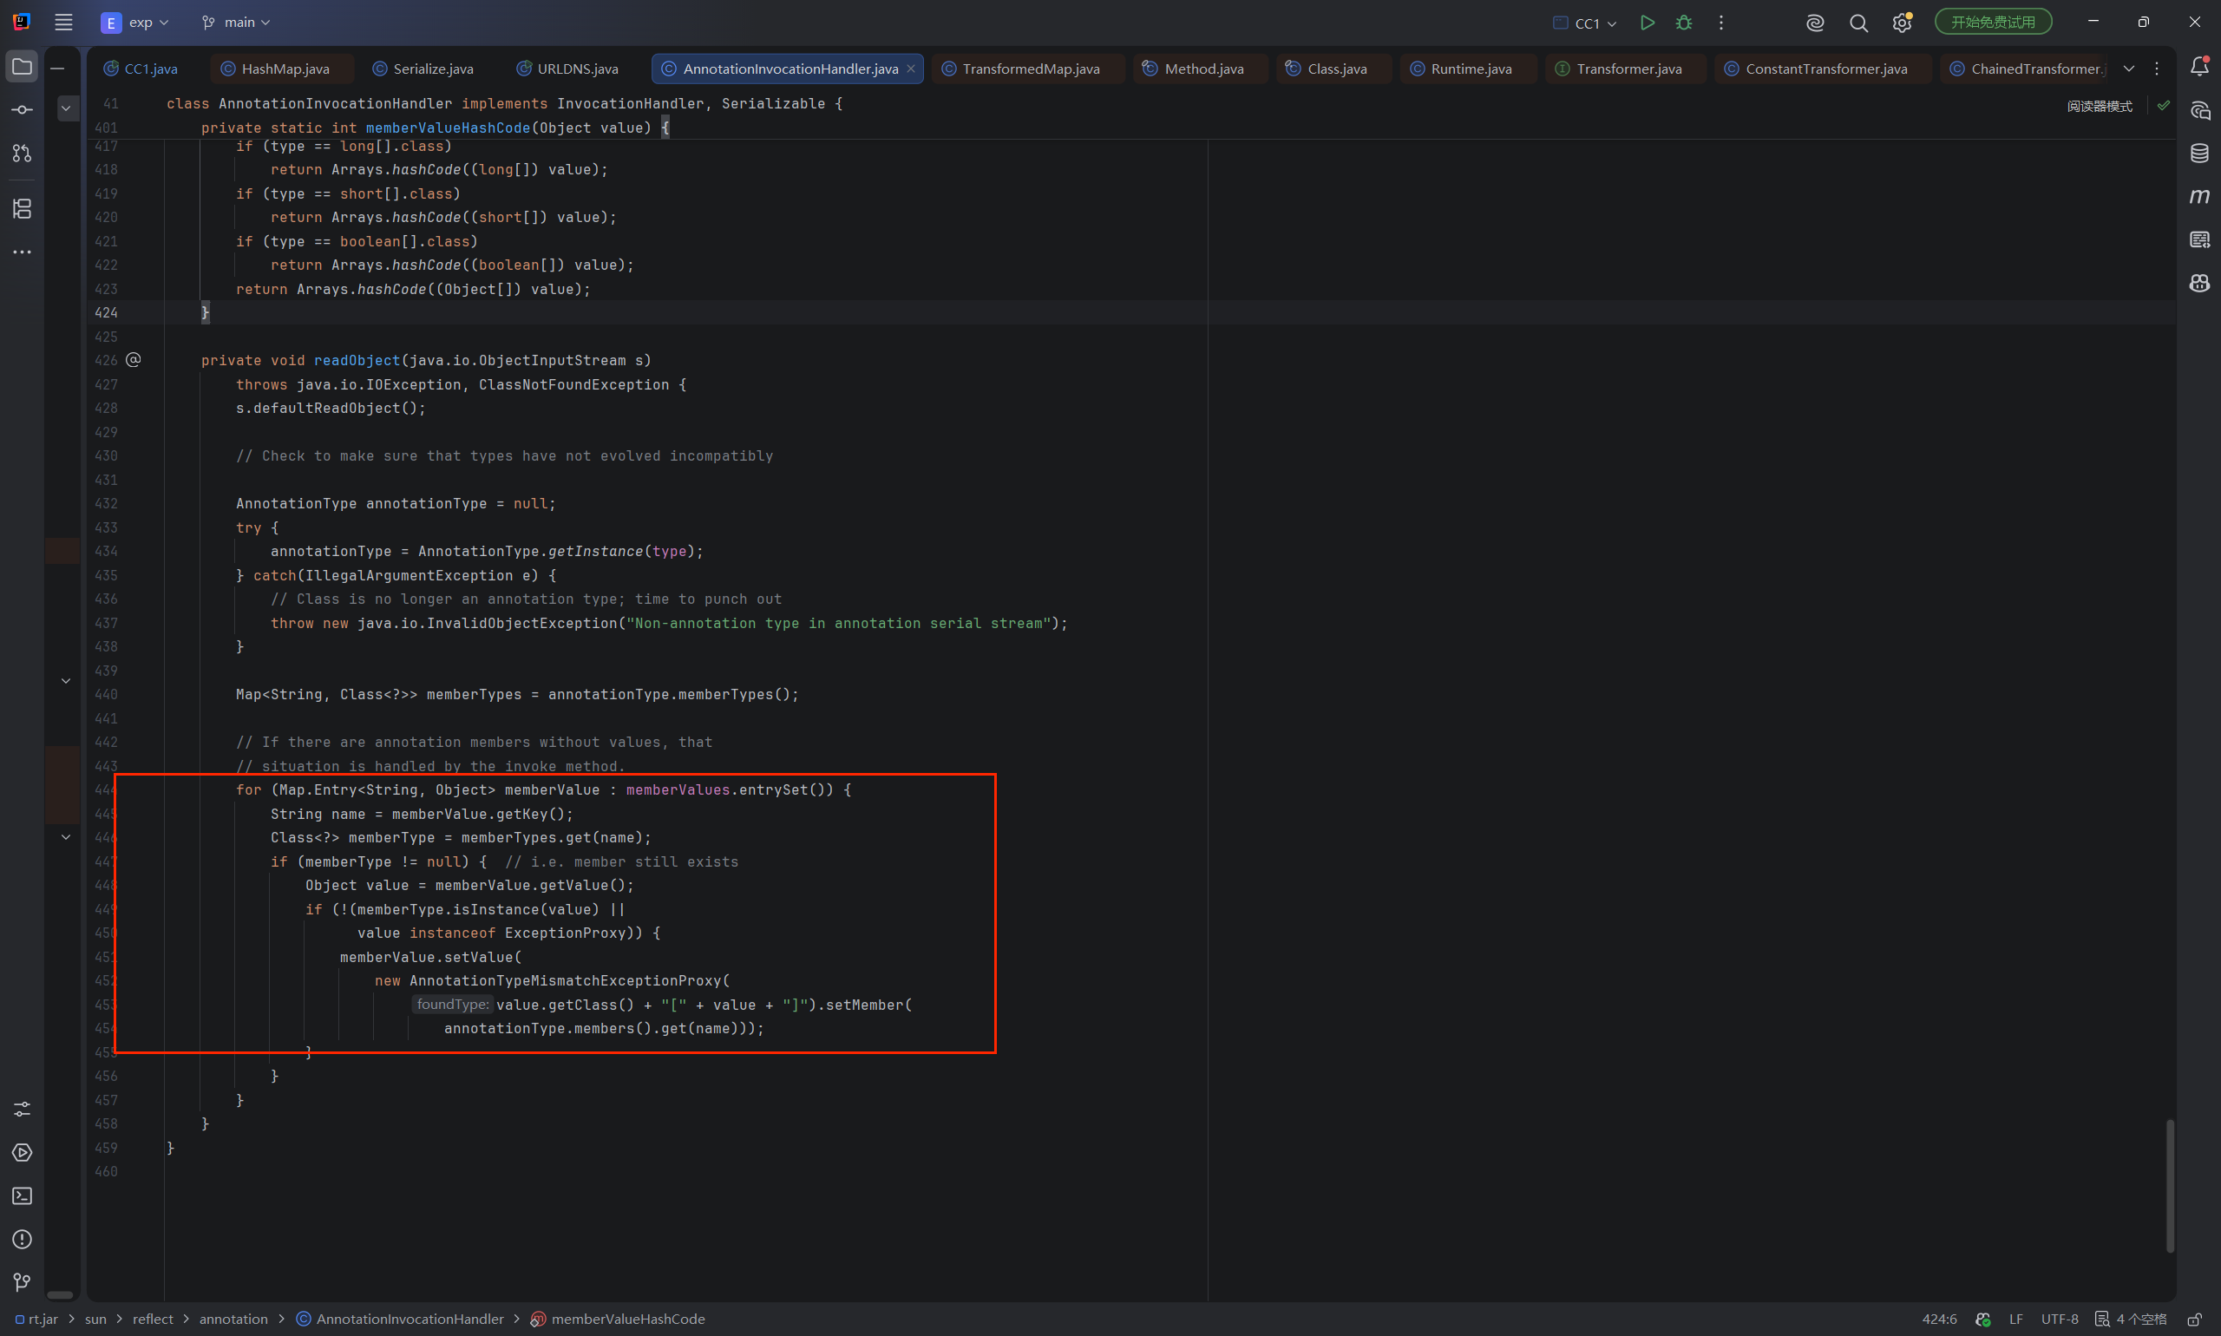Open more run actions menu

(1720, 23)
